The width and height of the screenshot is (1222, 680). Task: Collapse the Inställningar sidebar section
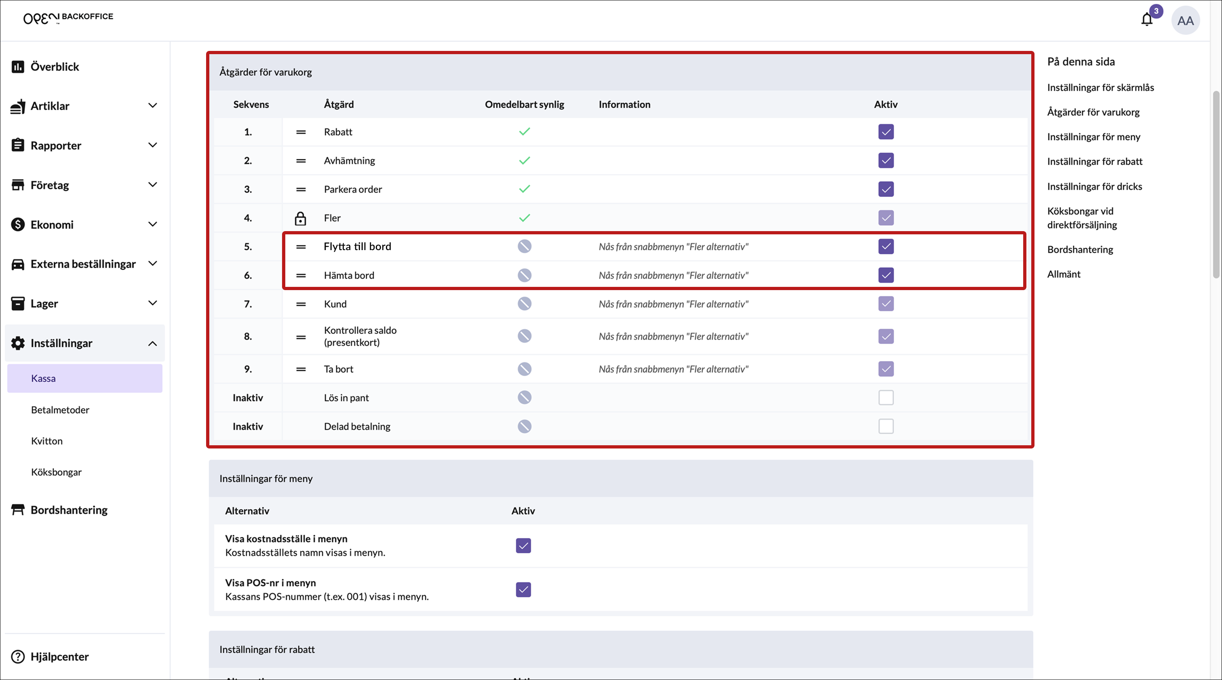point(152,343)
